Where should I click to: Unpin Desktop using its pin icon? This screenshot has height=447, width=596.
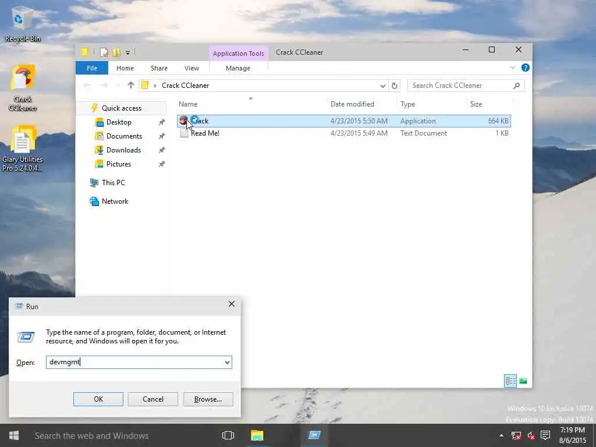[162, 122]
